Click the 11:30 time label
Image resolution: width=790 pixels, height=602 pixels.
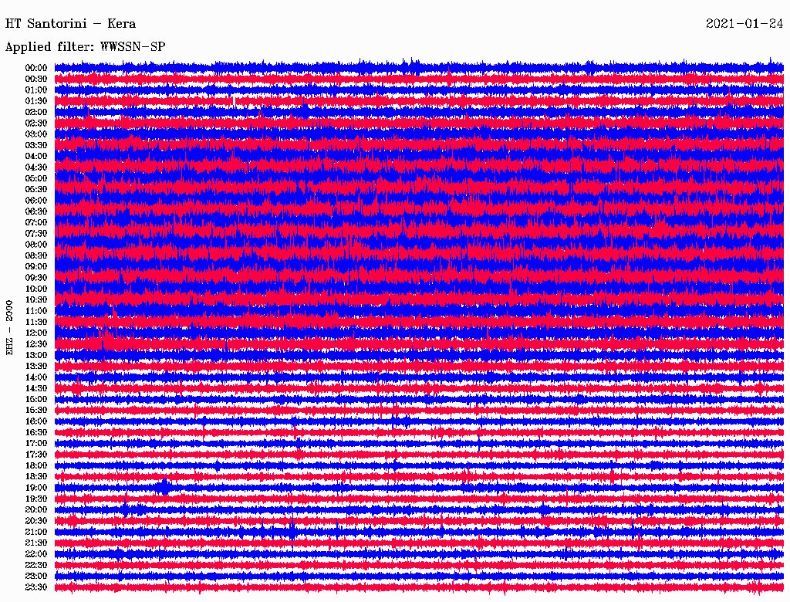coord(36,322)
